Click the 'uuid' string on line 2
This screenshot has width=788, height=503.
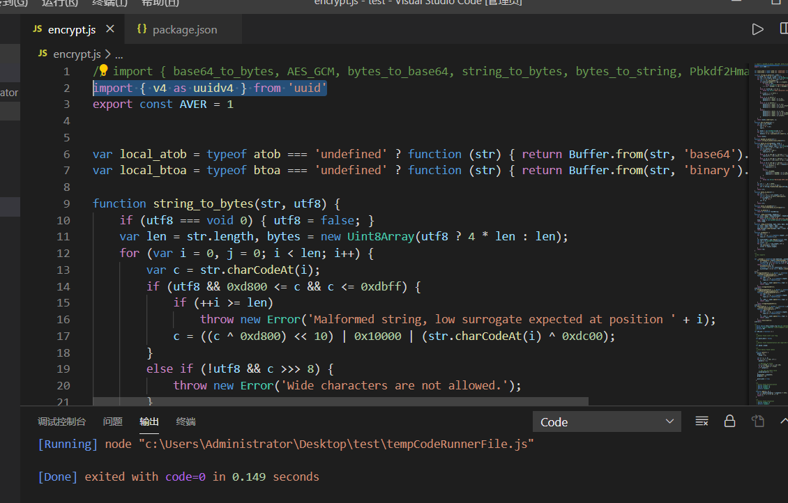coord(307,88)
